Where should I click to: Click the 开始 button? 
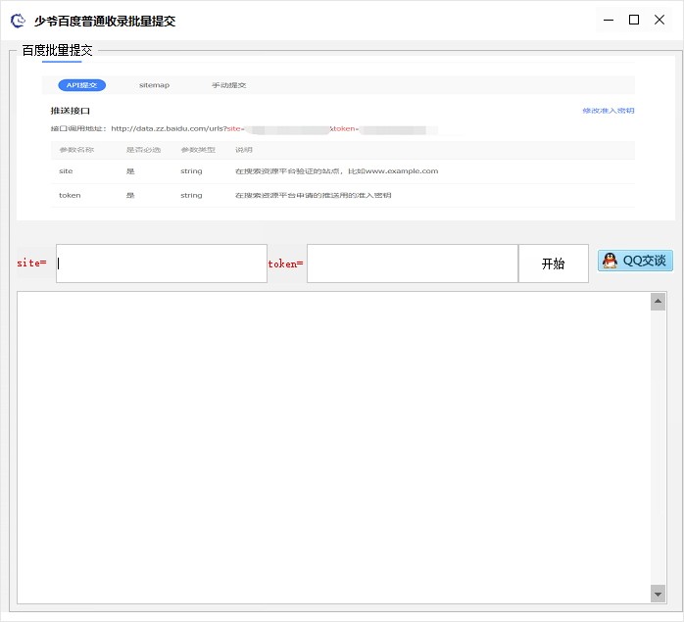[x=553, y=263]
